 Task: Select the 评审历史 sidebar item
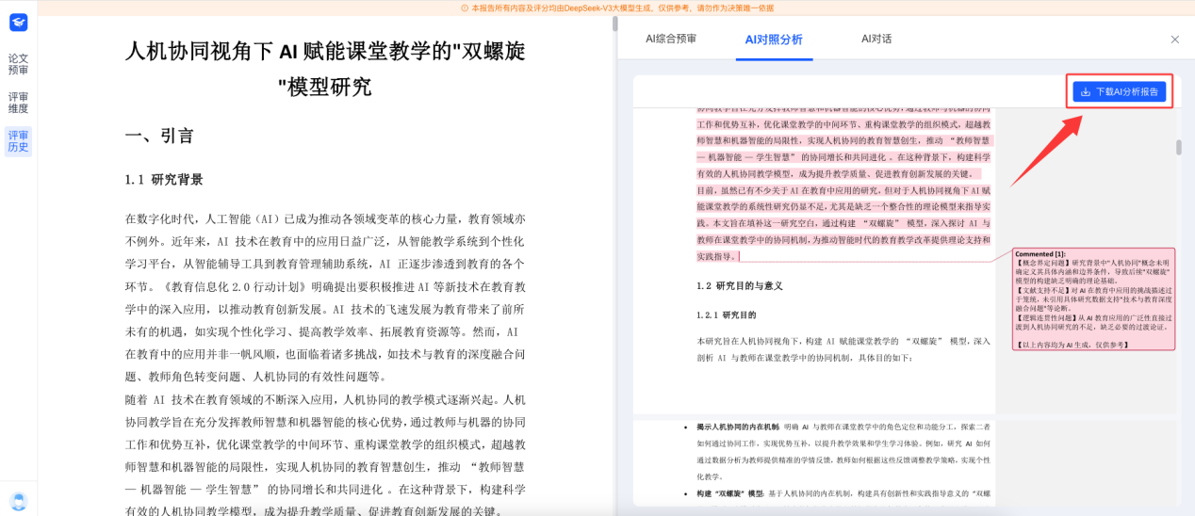(18, 141)
